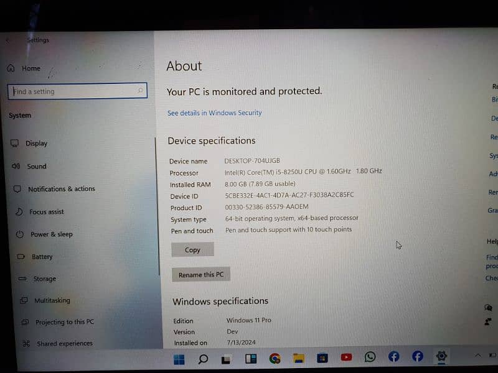This screenshot has height=373, width=498.
Task: Select Display in the System sidebar
Action: pyautogui.click(x=36, y=144)
